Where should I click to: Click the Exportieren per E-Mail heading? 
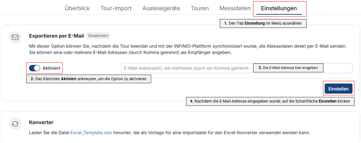pos(56,36)
